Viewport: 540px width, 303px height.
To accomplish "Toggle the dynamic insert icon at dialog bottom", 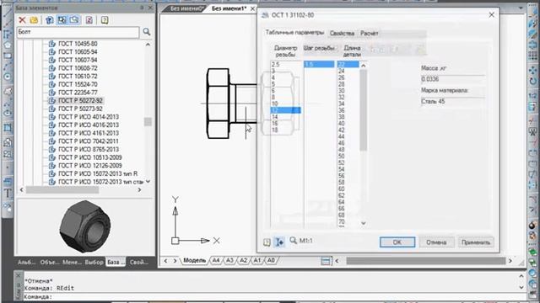I will 279,242.
